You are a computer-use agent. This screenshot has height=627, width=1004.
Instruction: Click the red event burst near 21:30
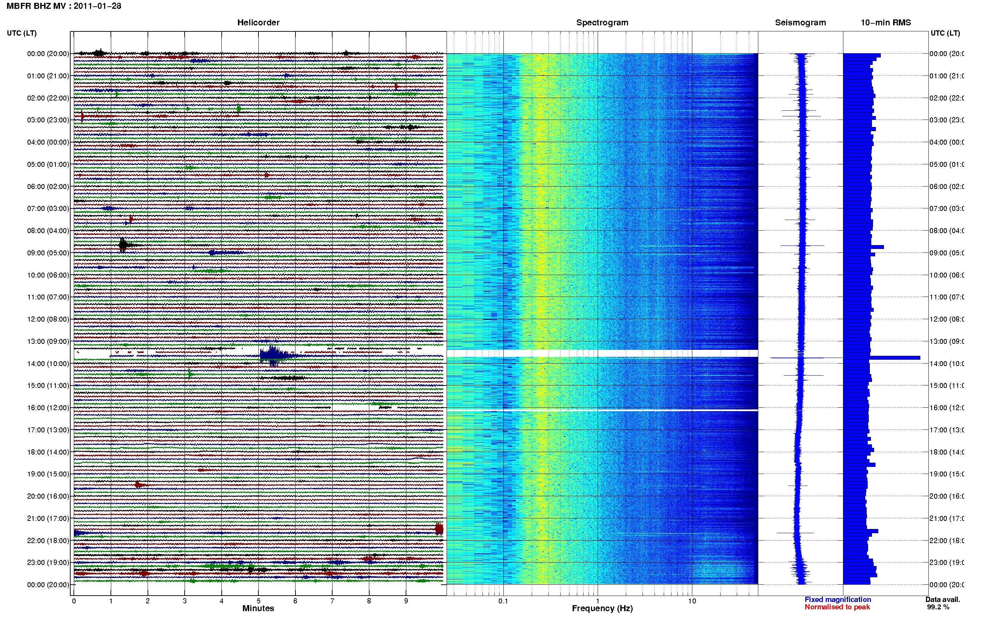pyautogui.click(x=439, y=529)
